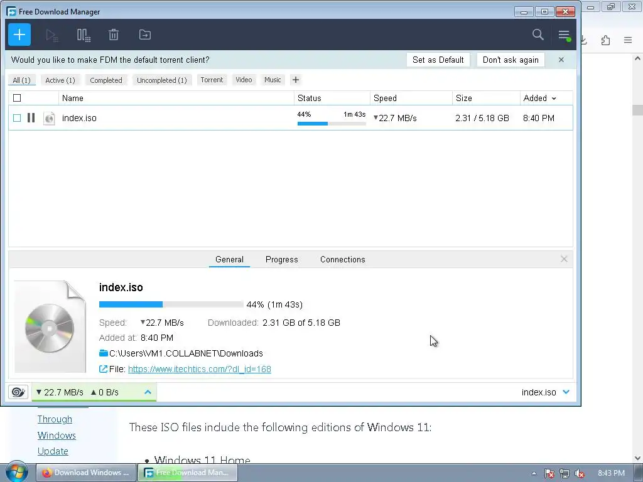Click the 2.31 / 5.18 GB size cell
Screen dimensions: 643x482
(482, 118)
